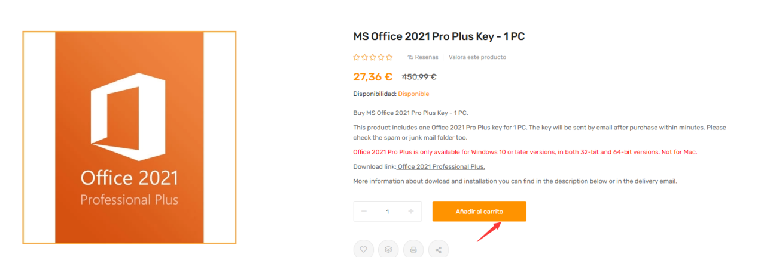Viewport: 758px width, 257px height.
Task: Open Office 2021 Professional Plus download link
Action: pos(441,166)
